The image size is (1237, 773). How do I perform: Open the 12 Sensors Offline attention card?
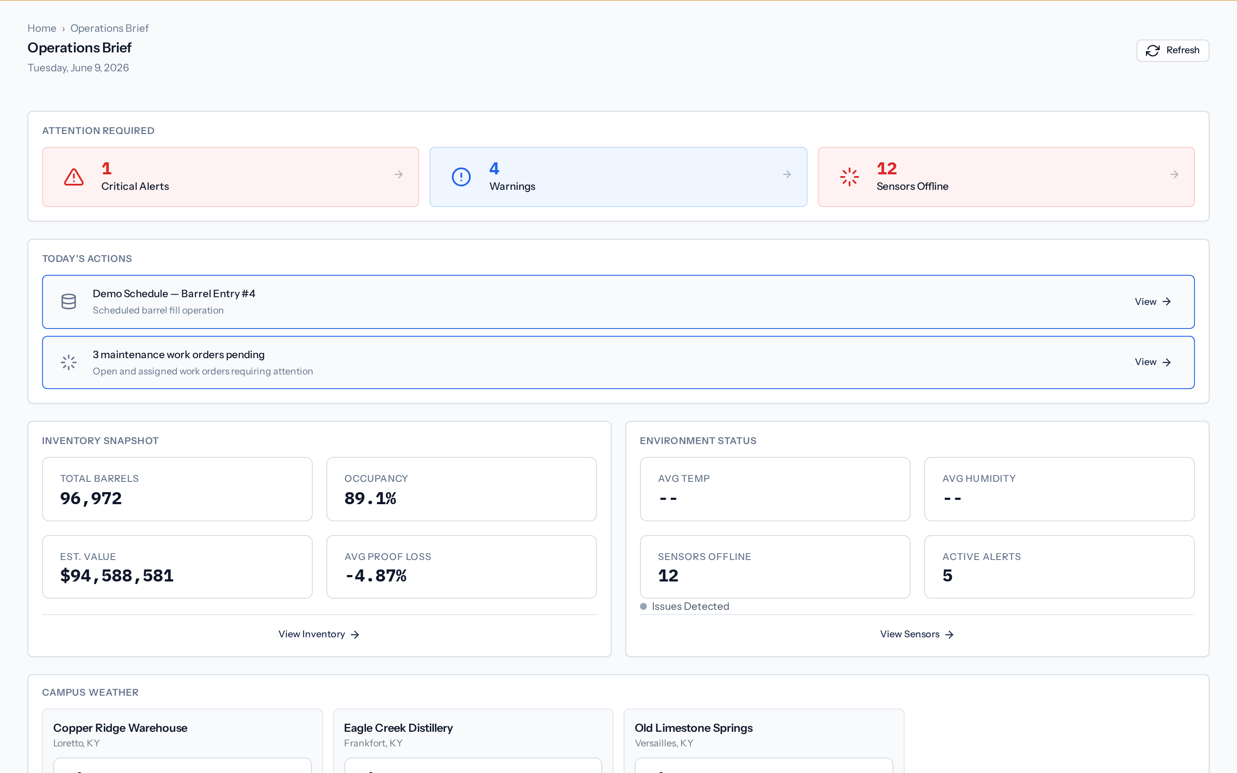pyautogui.click(x=1006, y=177)
